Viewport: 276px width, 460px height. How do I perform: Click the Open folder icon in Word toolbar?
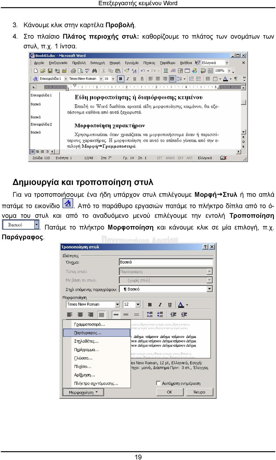click(x=43, y=71)
